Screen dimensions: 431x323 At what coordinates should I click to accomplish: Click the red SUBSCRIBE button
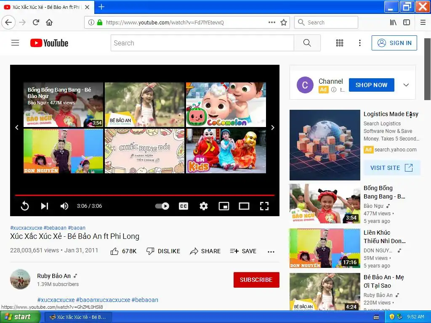[x=256, y=280]
